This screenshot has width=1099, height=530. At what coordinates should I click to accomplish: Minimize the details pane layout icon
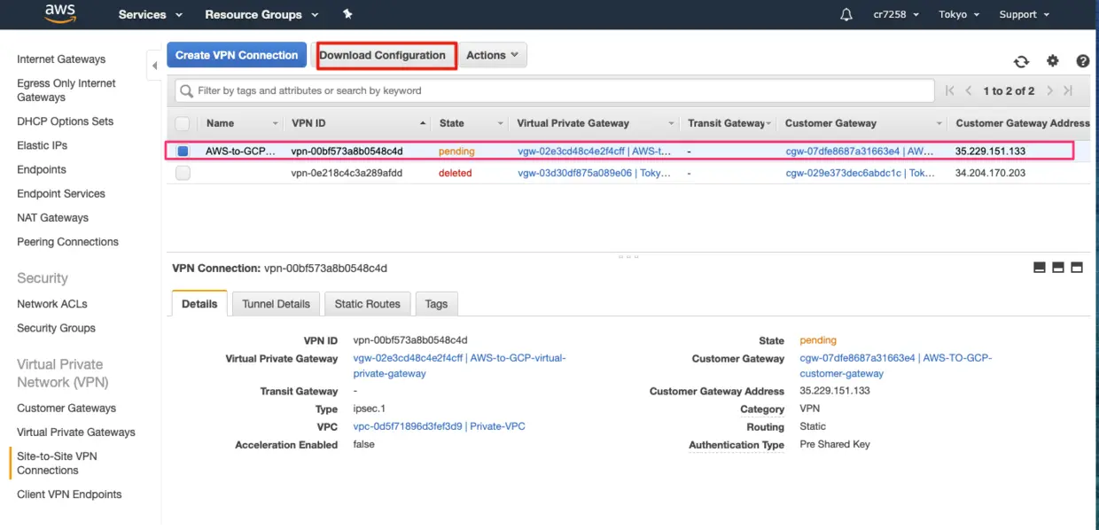(1040, 268)
